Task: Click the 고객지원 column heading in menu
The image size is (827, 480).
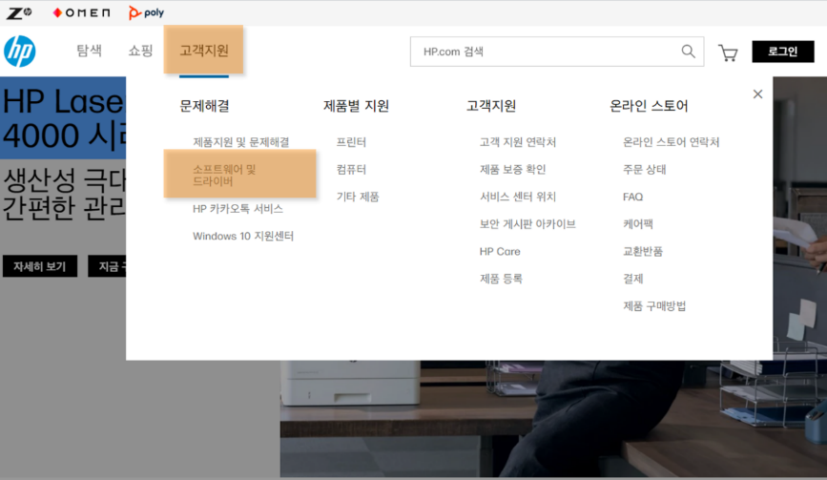Action: [x=491, y=106]
